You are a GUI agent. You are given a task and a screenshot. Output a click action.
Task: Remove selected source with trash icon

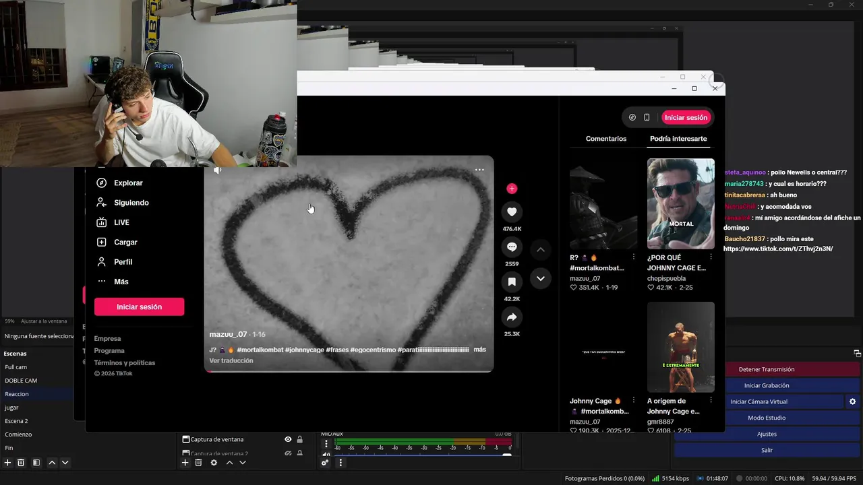tap(198, 463)
